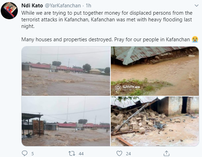The width and height of the screenshot is (202, 157).
Task: Click the crying face emoji
Action: (x=195, y=39)
